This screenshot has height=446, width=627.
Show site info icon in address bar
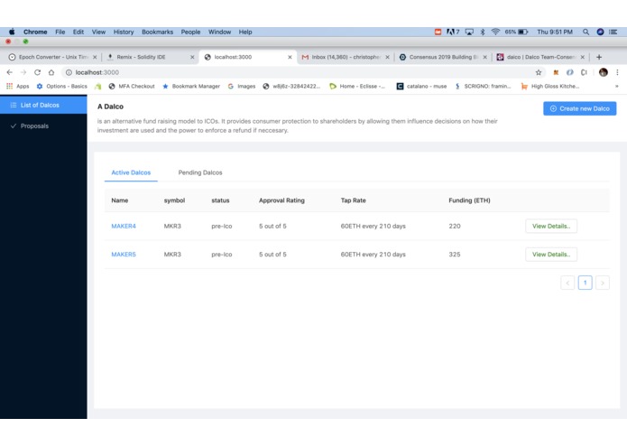pos(69,72)
